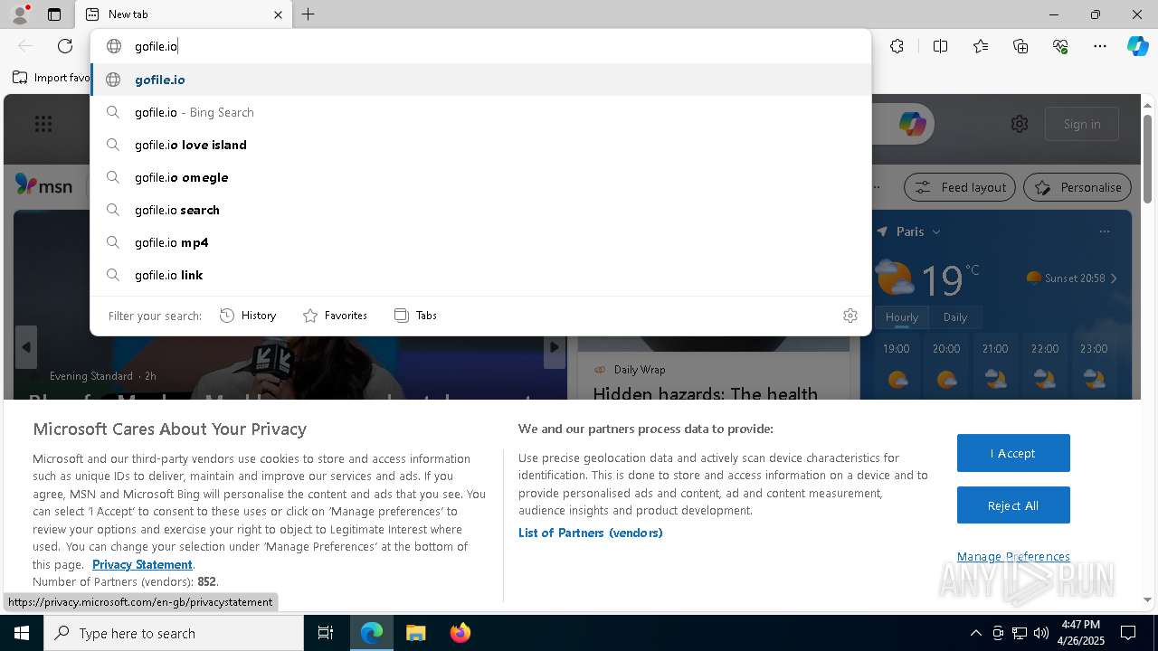Image resolution: width=1158 pixels, height=651 pixels.
Task: Open the MSN apps grid launcher
Action: click(x=43, y=124)
